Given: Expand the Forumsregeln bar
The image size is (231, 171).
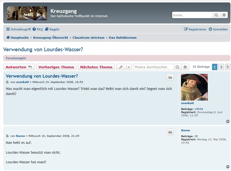Looking at the screenshot, I should (x=16, y=58).
